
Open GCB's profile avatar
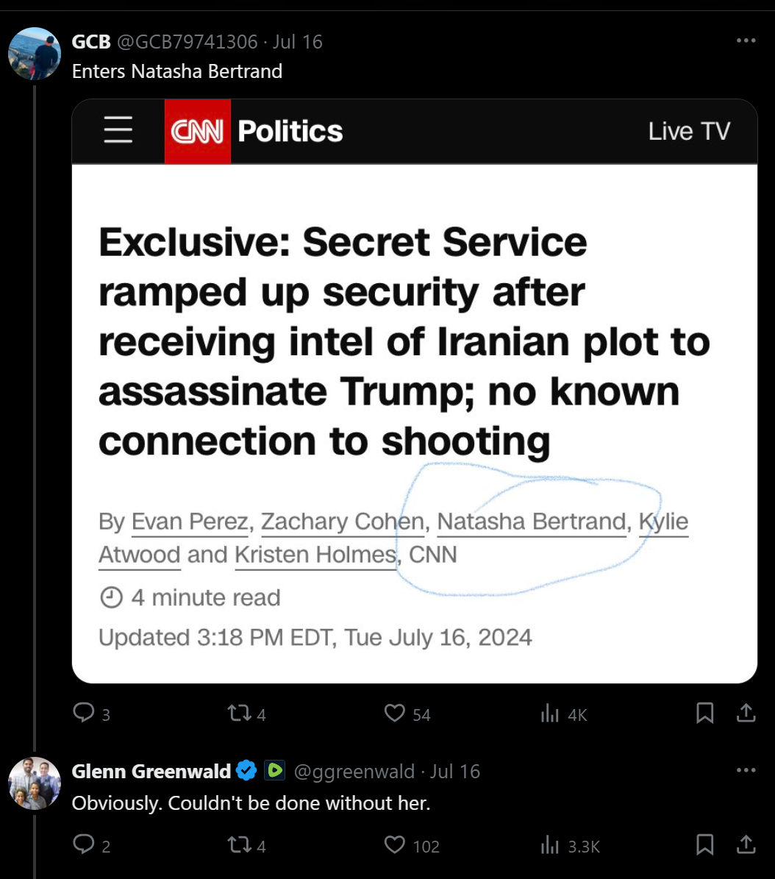coord(34,54)
